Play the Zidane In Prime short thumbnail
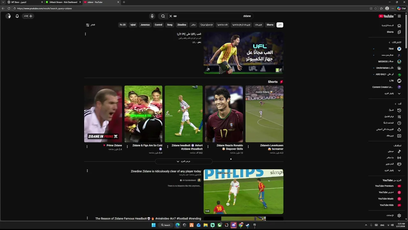The image size is (408, 230). 103,114
